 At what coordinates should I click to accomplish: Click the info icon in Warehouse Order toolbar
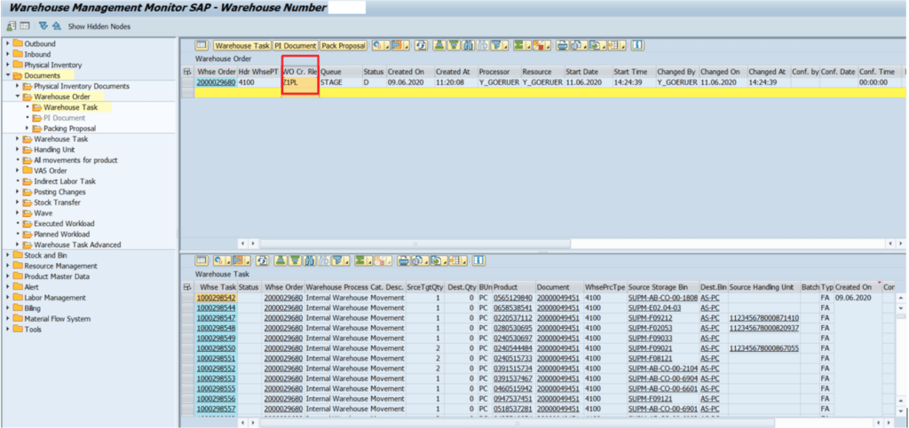coord(637,45)
